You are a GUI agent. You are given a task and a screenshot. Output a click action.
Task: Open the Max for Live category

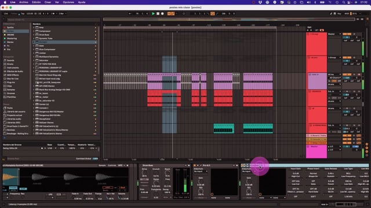tap(13, 79)
